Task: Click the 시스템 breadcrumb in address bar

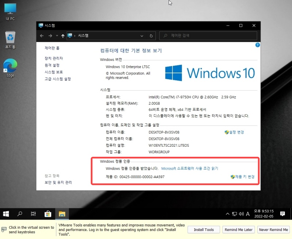Action: click(x=83, y=35)
